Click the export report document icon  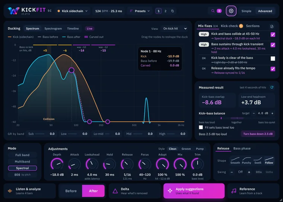coord(272,27)
